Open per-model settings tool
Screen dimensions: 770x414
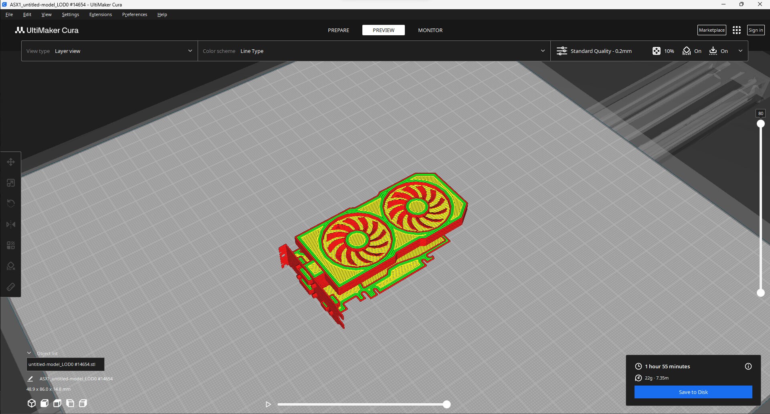(x=10, y=245)
